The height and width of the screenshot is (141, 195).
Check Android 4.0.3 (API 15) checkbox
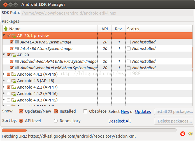click(9, 100)
